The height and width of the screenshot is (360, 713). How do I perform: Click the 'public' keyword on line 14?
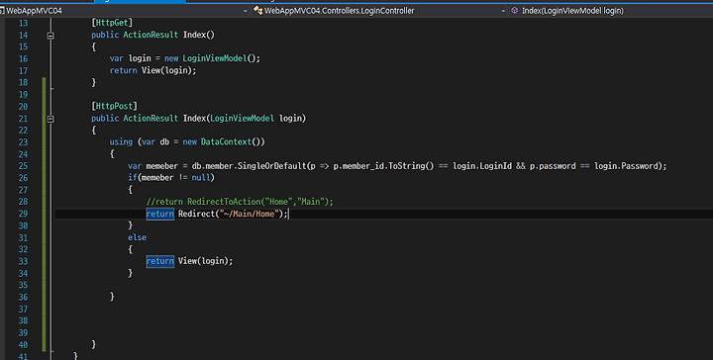pos(105,35)
